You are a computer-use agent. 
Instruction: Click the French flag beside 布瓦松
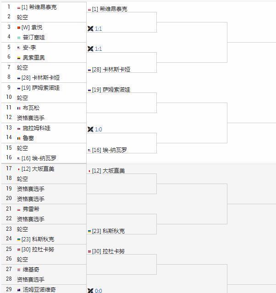pyautogui.click(x=19, y=108)
